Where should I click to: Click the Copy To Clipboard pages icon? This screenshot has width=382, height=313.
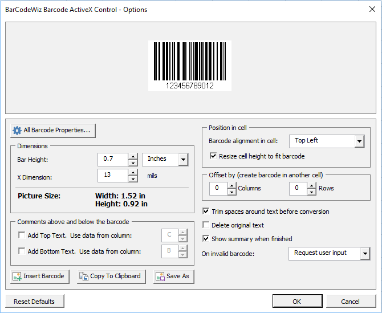tap(84, 277)
